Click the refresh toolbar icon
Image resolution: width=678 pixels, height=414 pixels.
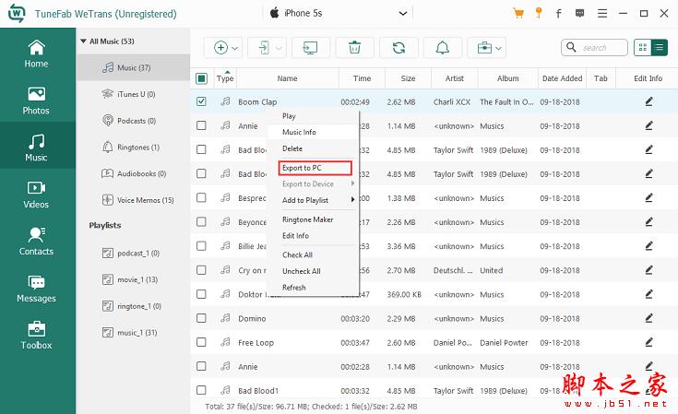[398, 48]
